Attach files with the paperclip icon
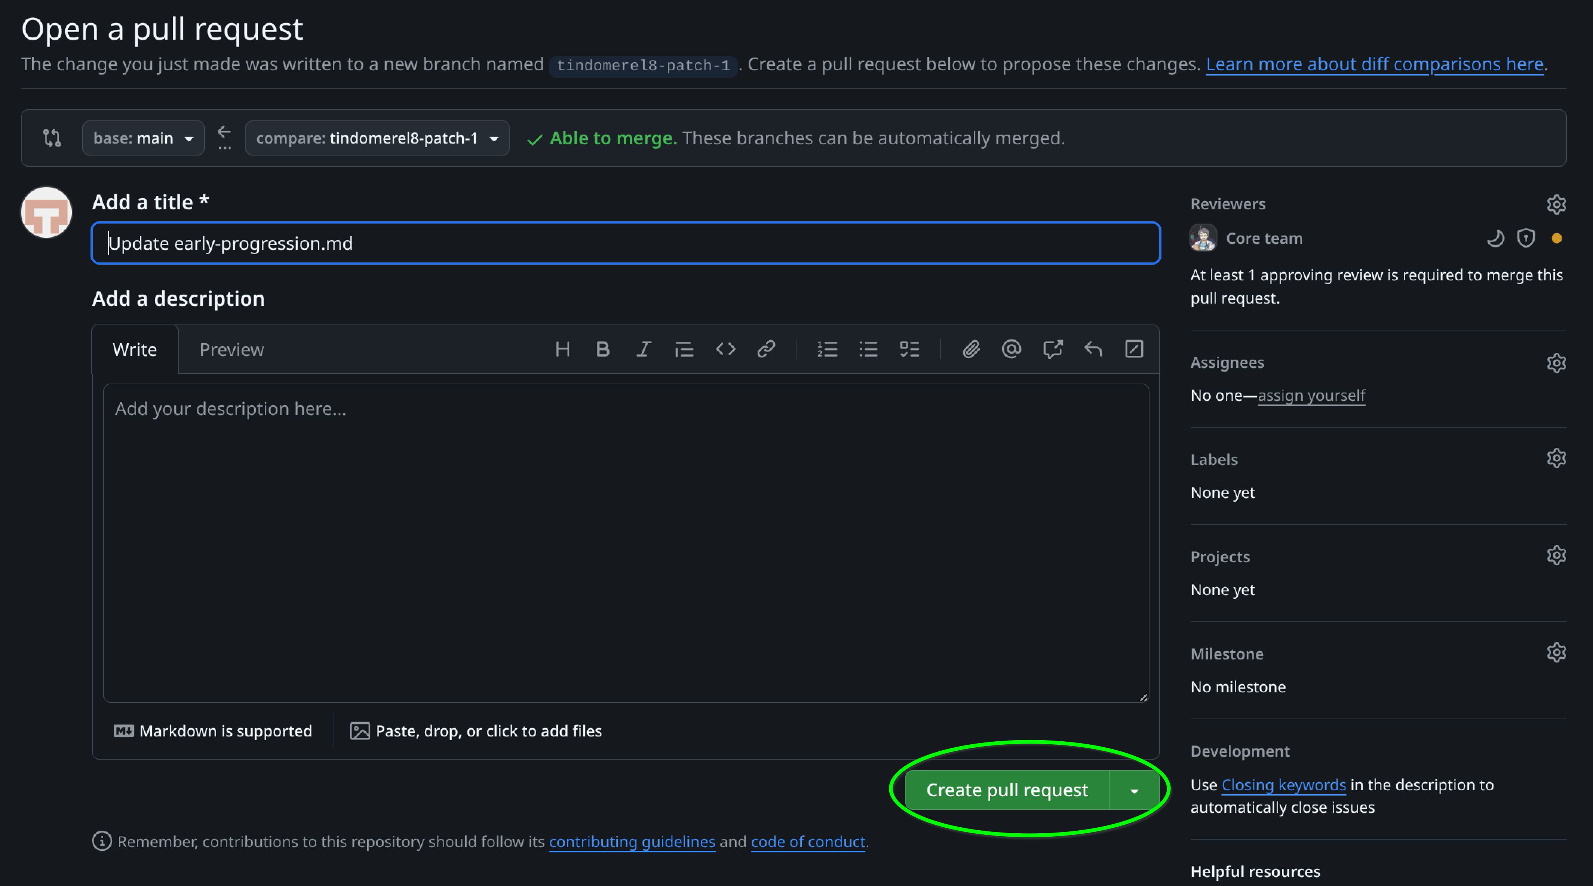Image resolution: width=1593 pixels, height=886 pixels. [x=971, y=349]
